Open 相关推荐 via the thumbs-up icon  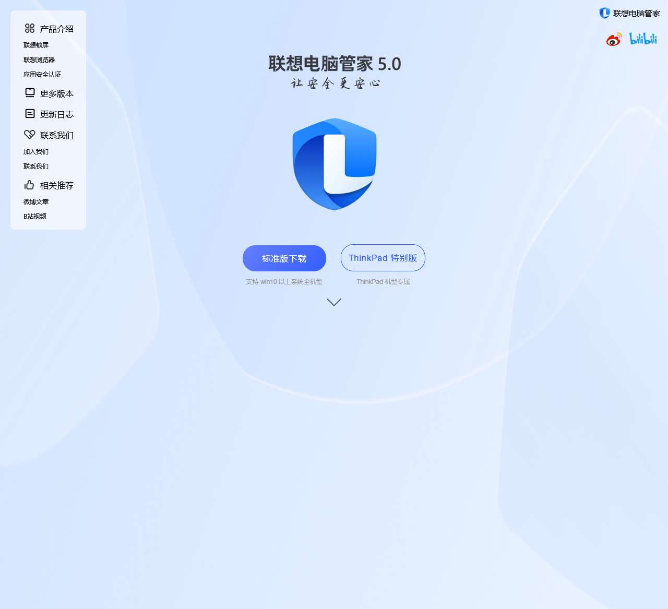pos(29,185)
